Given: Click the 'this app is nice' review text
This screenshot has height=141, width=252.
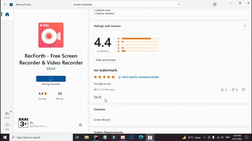Looking at the screenshot, I should pos(102,84).
